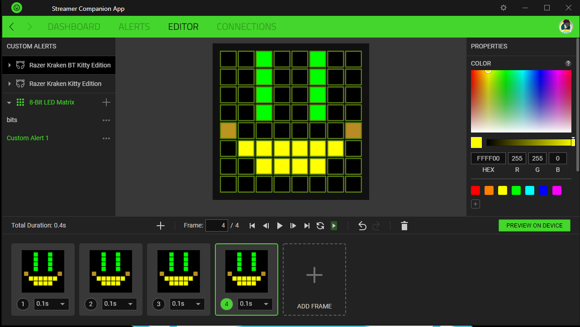
Task: Click the Razer Kraken BT Kitty headset icon
Action: [20, 65]
